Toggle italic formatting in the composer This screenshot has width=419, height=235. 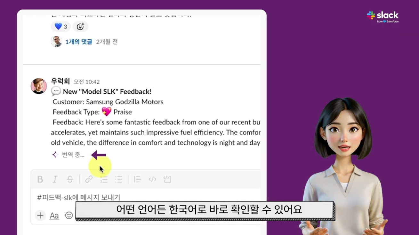(x=55, y=179)
